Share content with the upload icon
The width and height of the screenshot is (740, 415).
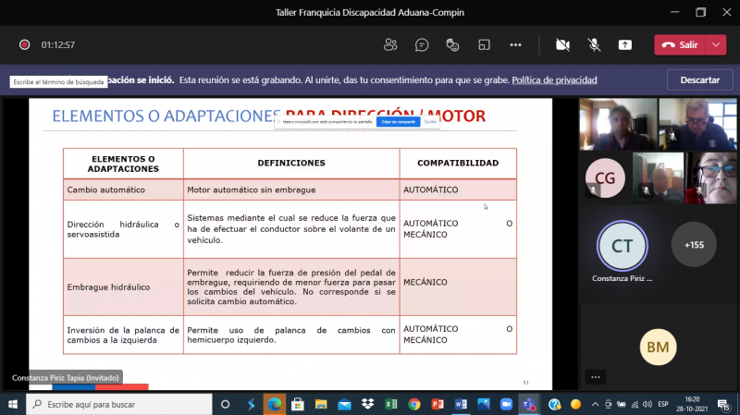tap(625, 44)
